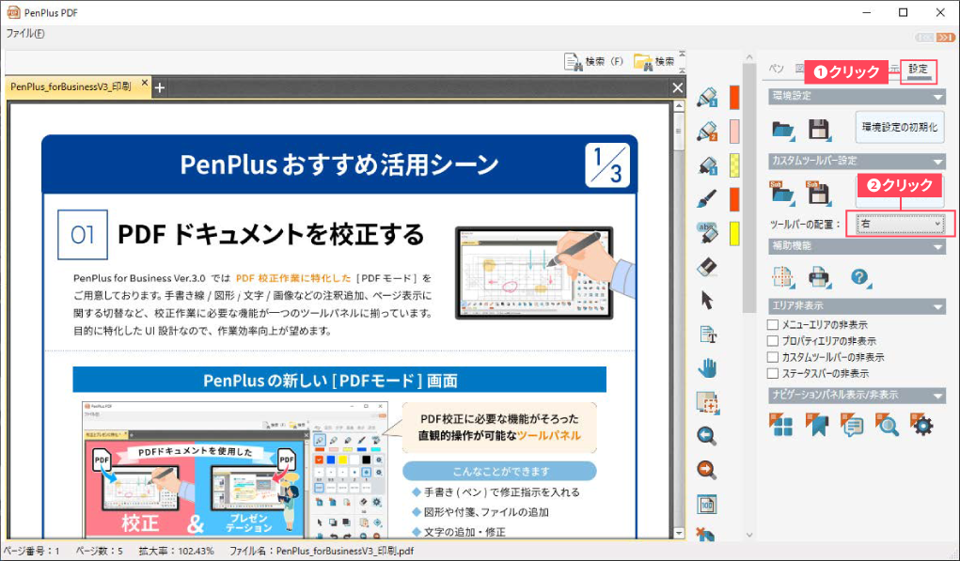Click the left-arrow magnifier icon
960x561 pixels.
707,436
